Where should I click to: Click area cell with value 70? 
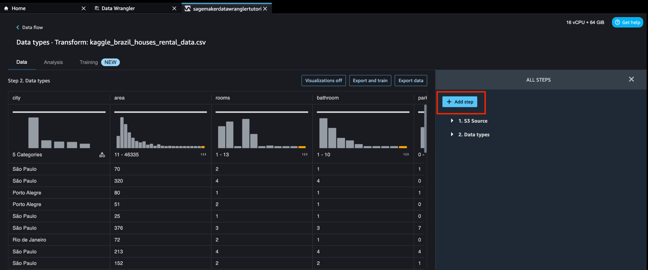click(x=160, y=169)
